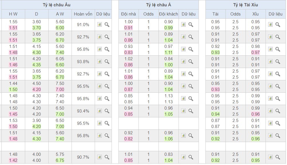Open chart icon in 93.4% payout row
Screen dimensions: 287x165
click(x=99, y=111)
